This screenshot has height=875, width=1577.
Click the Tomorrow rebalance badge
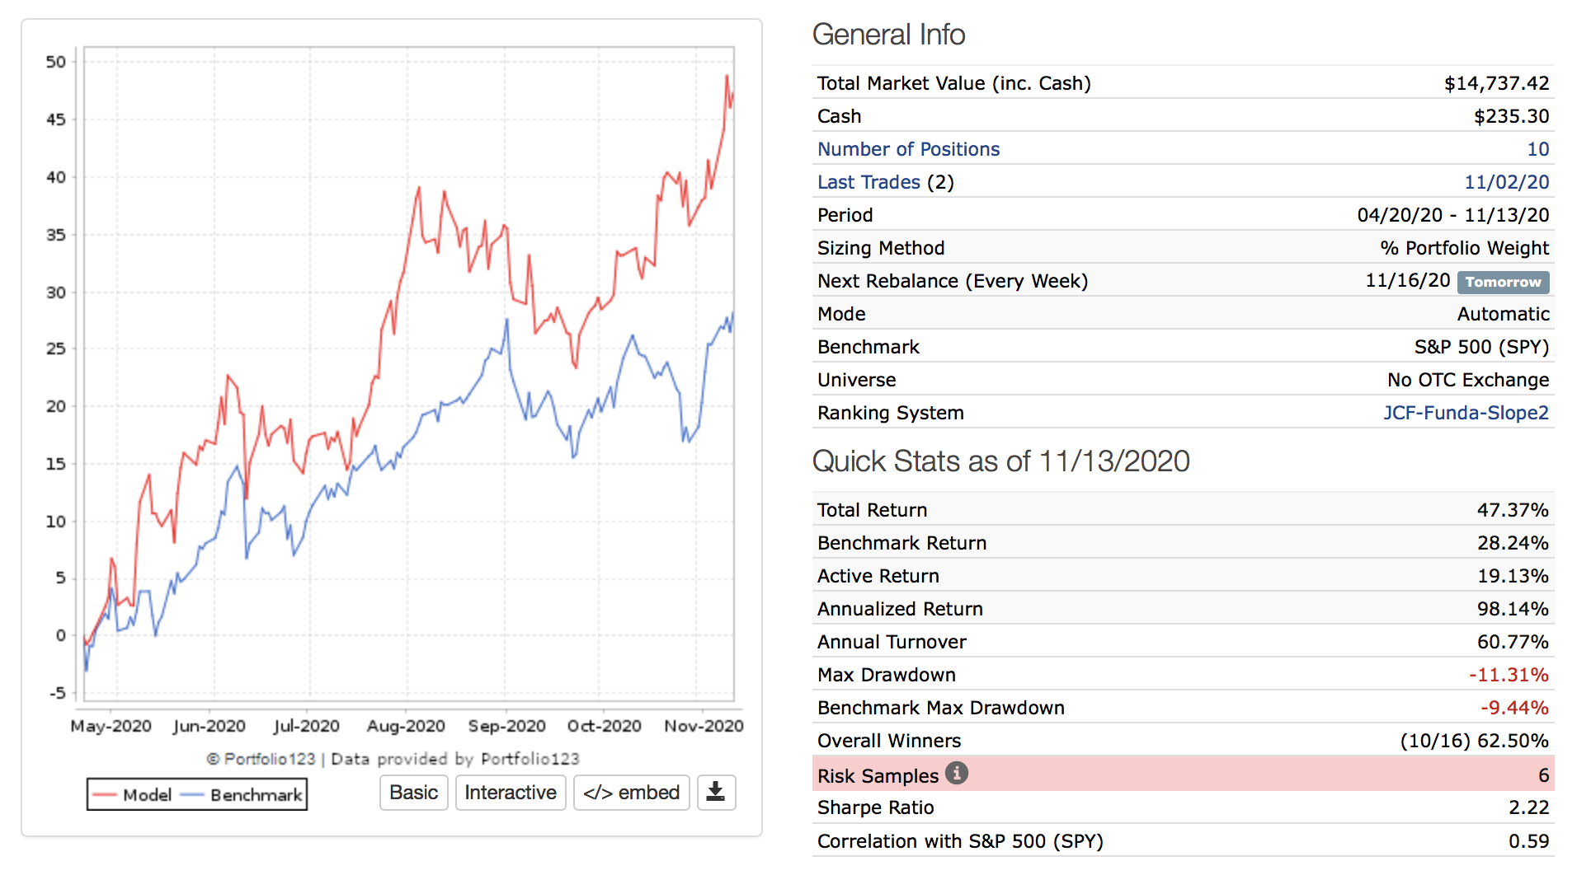pyautogui.click(x=1503, y=282)
